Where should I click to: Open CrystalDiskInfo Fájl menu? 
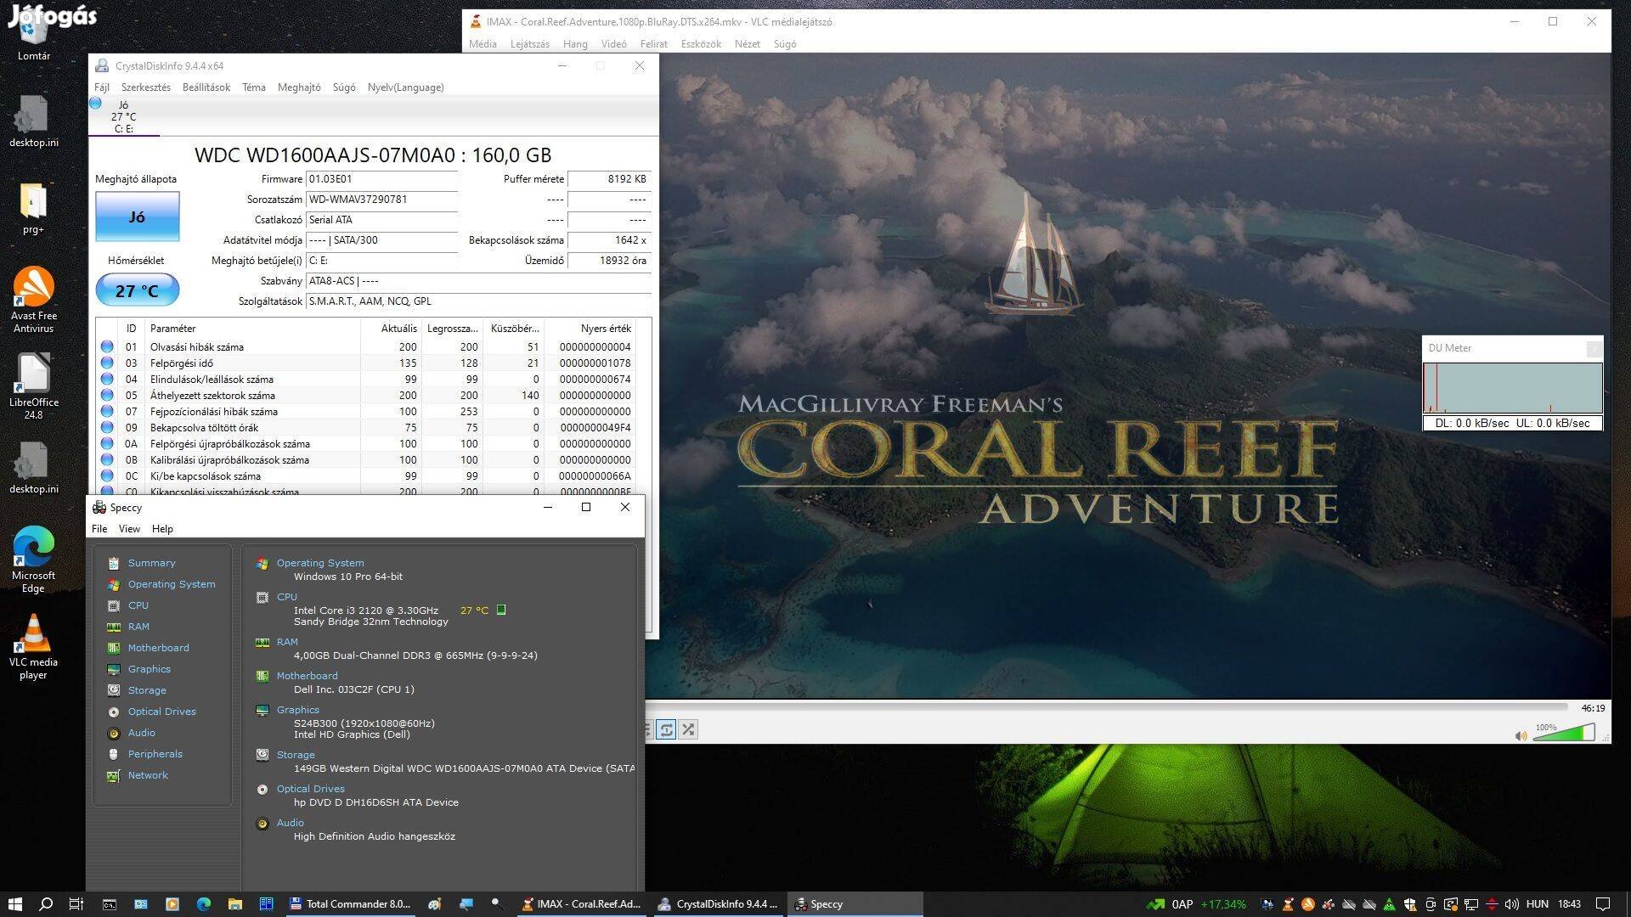(x=102, y=87)
